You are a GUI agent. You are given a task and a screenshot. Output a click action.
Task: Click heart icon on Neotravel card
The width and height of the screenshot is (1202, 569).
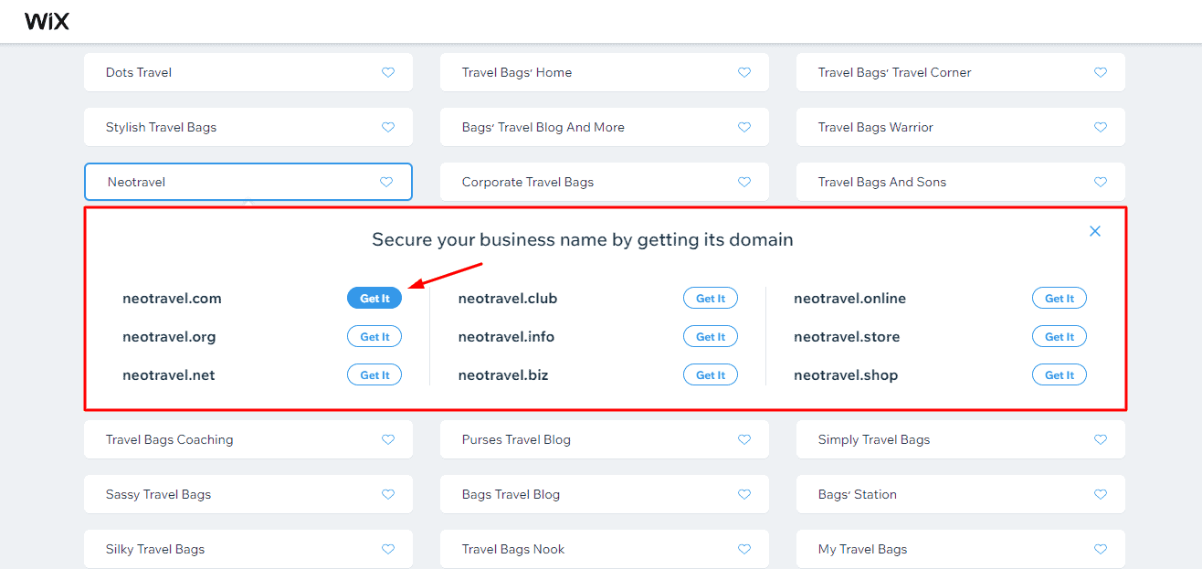click(386, 182)
